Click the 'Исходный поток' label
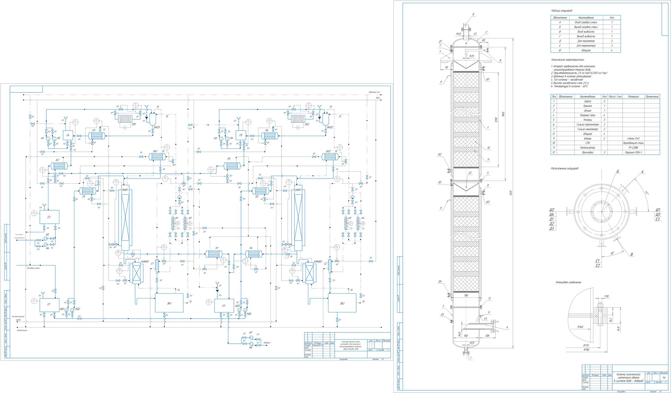 pos(33,268)
